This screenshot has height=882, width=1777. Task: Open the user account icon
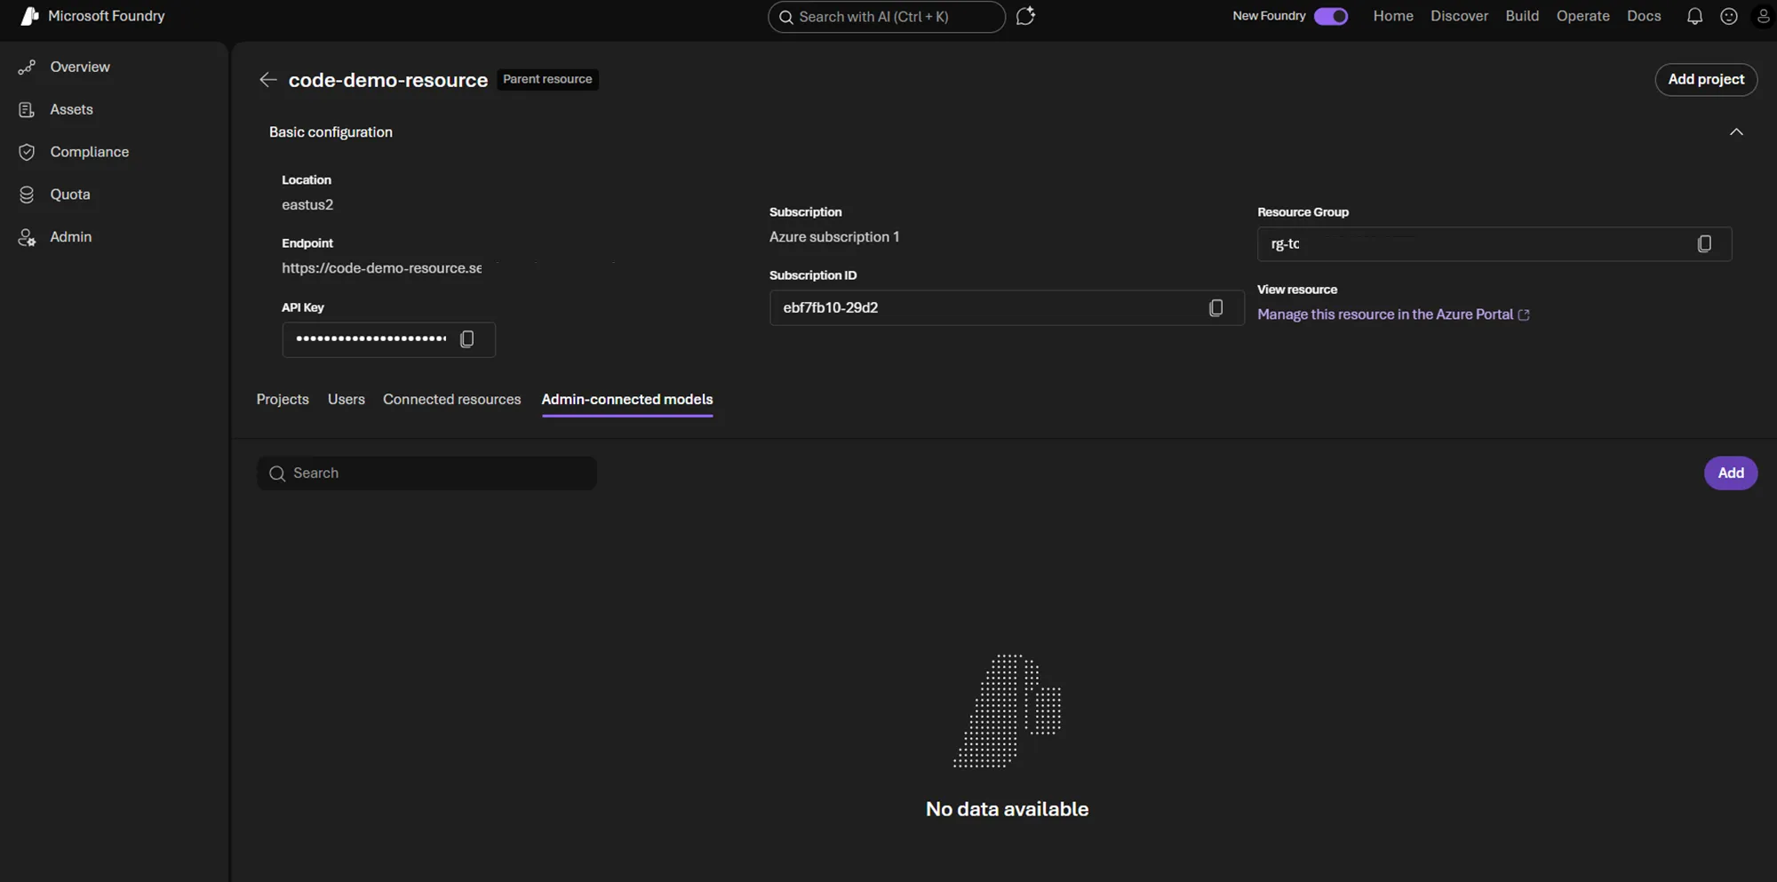click(x=1764, y=16)
